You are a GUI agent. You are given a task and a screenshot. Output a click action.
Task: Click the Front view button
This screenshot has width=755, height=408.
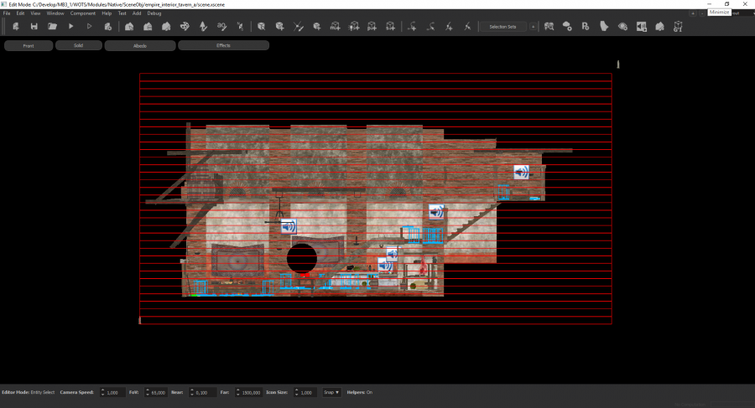(29, 46)
